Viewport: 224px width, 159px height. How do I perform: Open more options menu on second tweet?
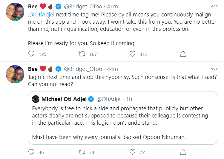coord(214,69)
